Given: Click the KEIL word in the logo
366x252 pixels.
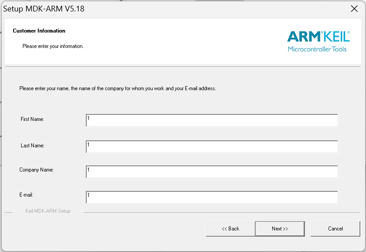Looking at the screenshot, I should tap(337, 36).
